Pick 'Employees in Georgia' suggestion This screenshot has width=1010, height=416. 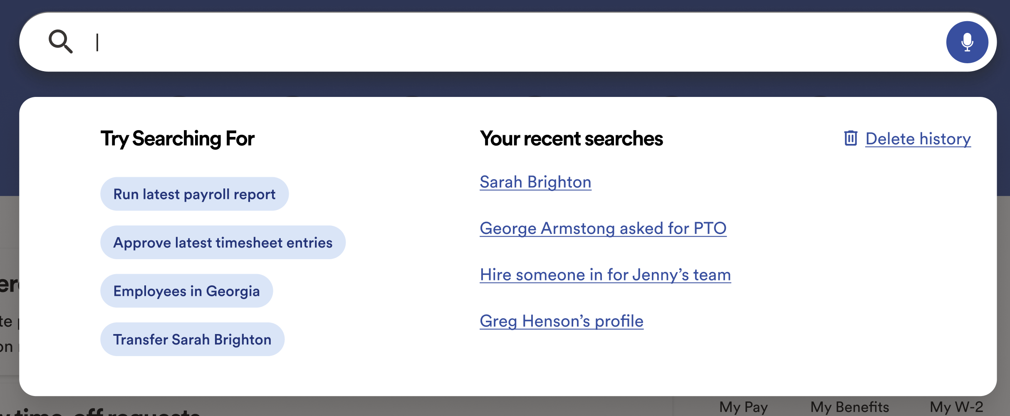pos(186,291)
